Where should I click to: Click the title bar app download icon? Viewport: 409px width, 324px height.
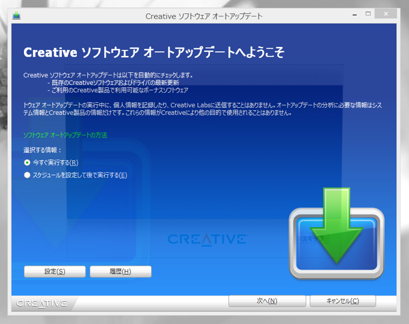pyautogui.click(x=16, y=16)
